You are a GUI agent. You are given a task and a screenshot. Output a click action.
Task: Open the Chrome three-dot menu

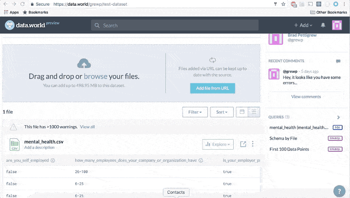344,4
